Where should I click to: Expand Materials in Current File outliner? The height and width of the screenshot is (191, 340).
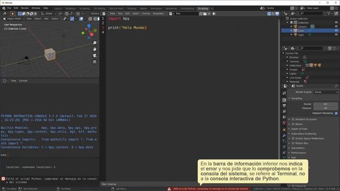[287, 82]
